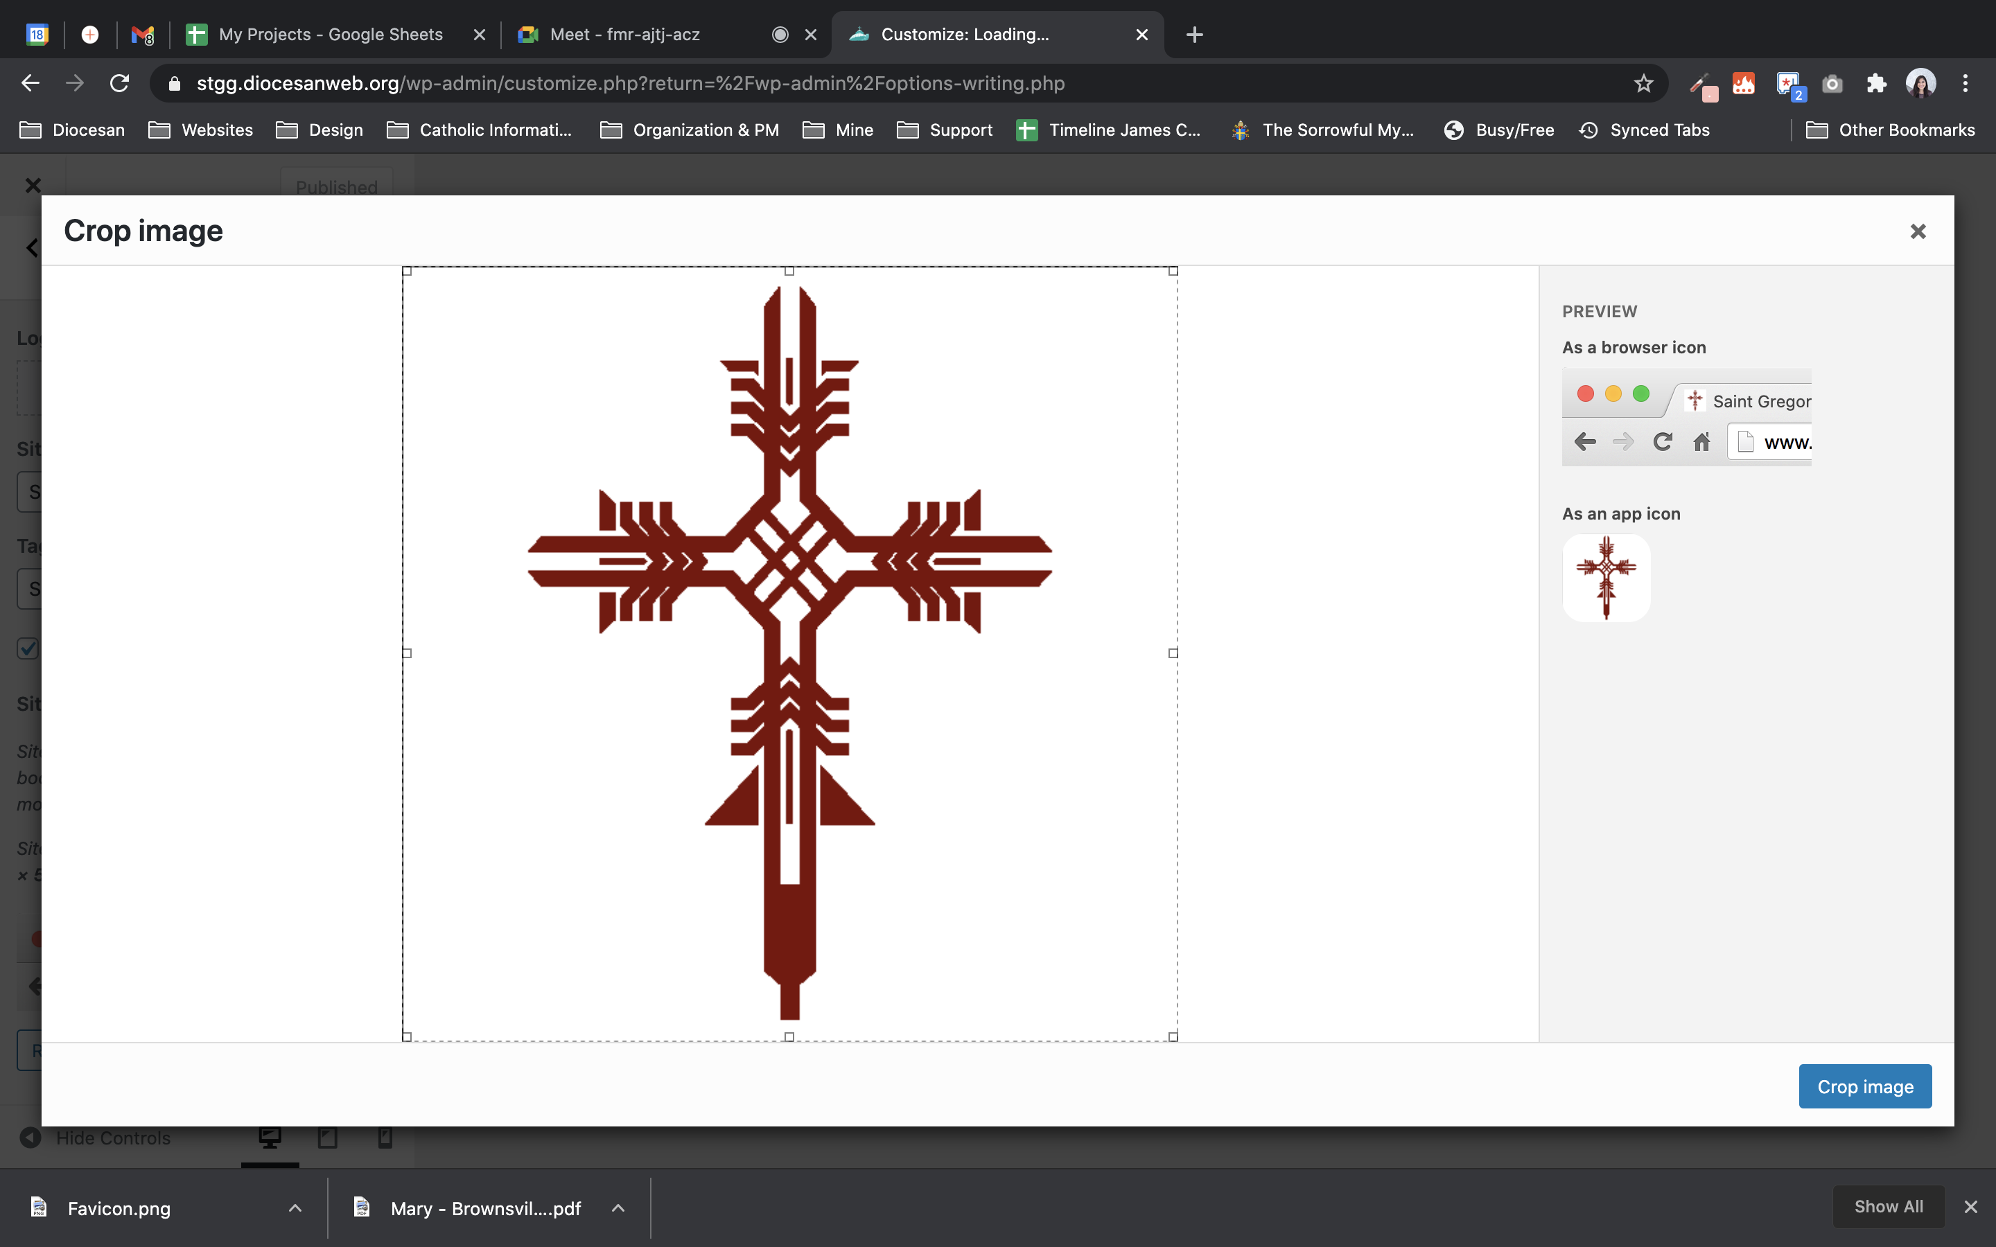
Task: Click top-middle crop selection handle
Action: pos(789,270)
